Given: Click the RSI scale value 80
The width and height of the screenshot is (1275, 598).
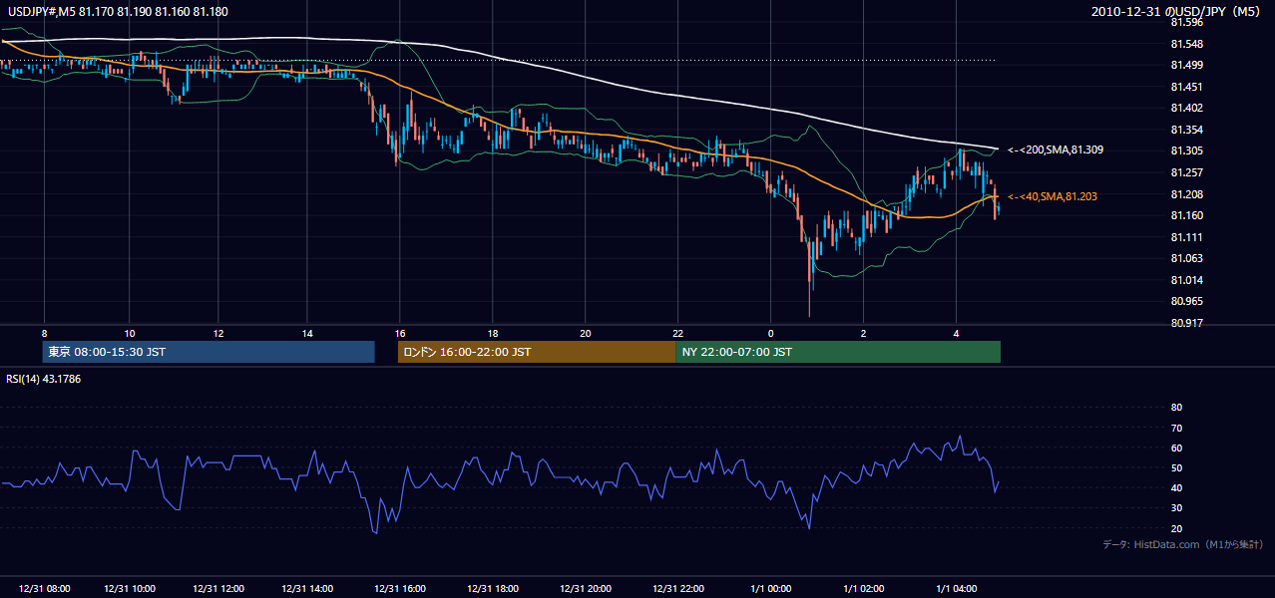Looking at the screenshot, I should click(x=1176, y=408).
